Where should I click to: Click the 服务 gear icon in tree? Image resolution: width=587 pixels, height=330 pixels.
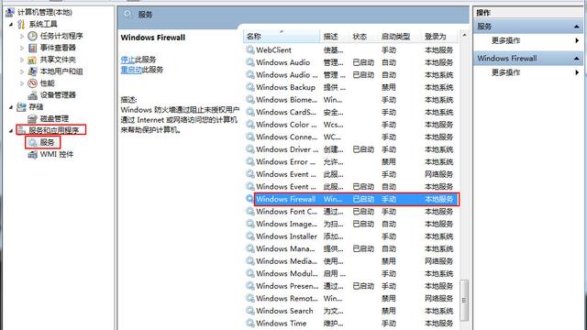coord(33,142)
